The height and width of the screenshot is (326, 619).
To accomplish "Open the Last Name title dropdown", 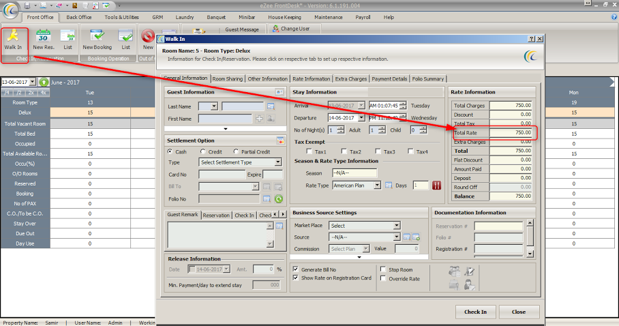I will click(x=214, y=106).
